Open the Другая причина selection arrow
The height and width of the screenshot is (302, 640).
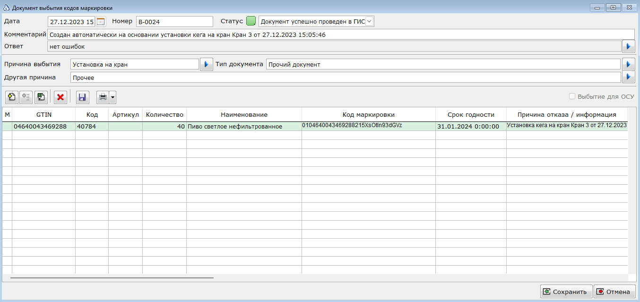coord(628,77)
